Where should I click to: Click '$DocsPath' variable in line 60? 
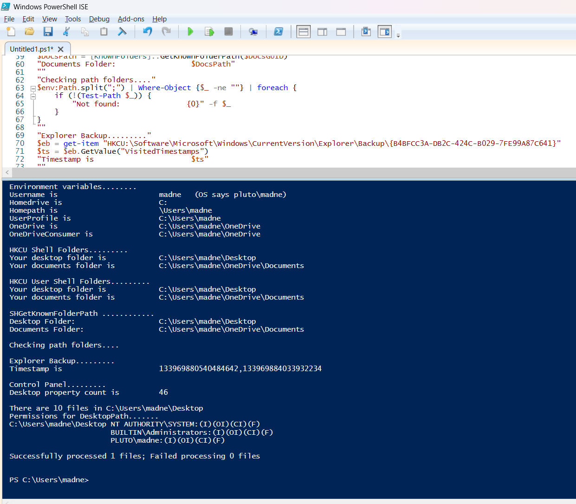tap(211, 64)
